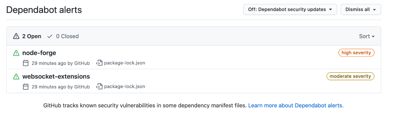Click the calendar icon under node-forge

click(x=26, y=63)
